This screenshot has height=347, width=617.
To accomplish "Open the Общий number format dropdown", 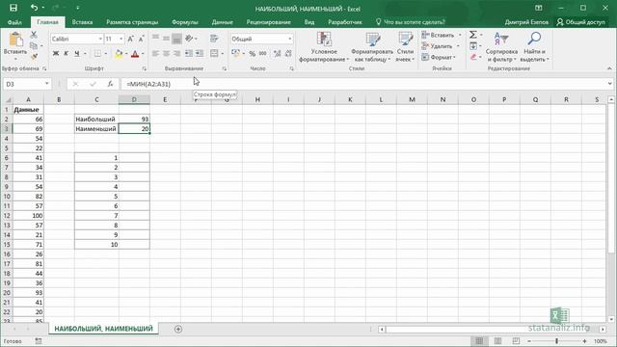I will [290, 39].
